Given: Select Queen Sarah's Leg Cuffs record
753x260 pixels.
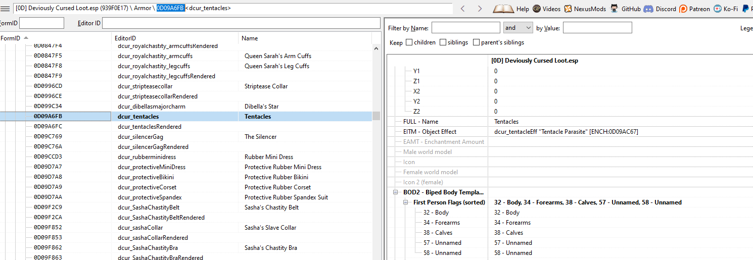Looking at the screenshot, I should (x=186, y=66).
